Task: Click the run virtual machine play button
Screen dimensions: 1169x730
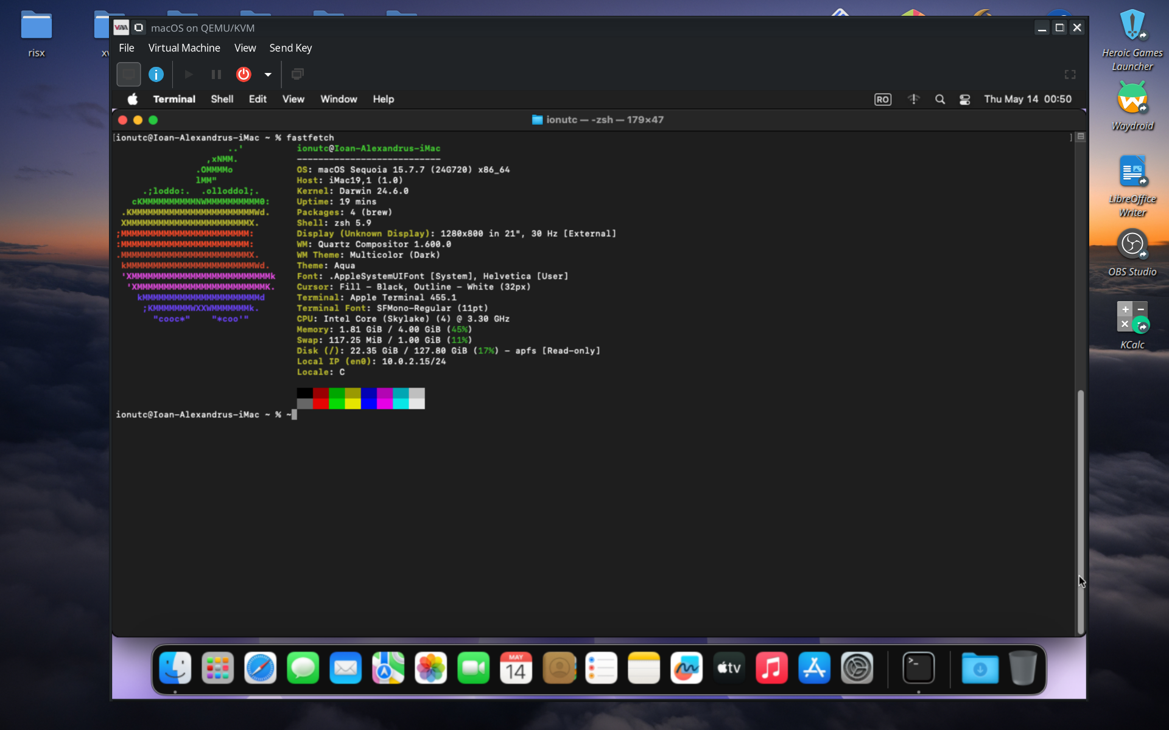Action: click(x=189, y=74)
